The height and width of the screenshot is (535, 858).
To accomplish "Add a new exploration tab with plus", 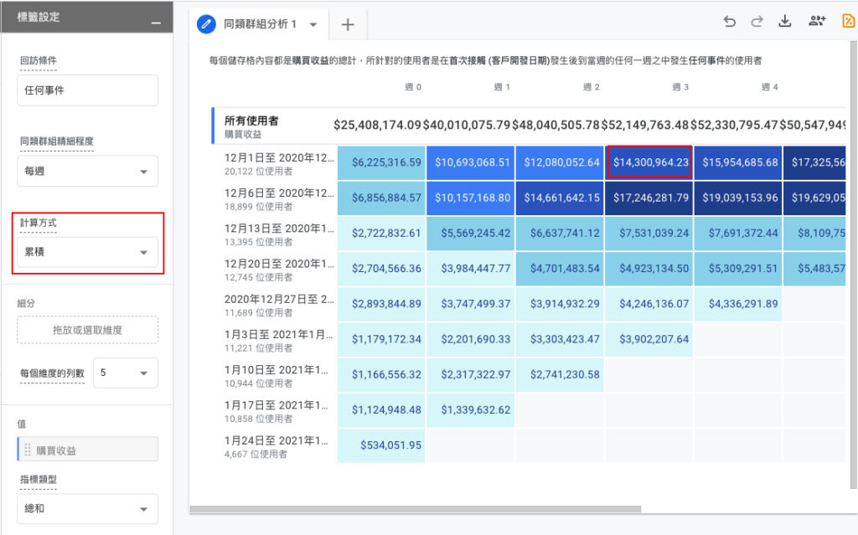I will [348, 24].
